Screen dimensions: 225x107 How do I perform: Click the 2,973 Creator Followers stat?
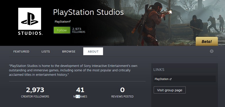tap(35, 92)
